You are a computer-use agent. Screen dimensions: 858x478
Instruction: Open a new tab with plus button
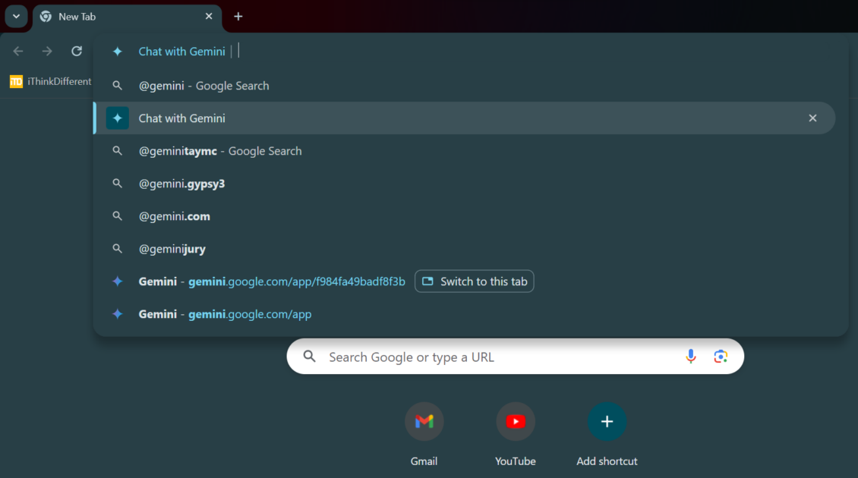238,17
